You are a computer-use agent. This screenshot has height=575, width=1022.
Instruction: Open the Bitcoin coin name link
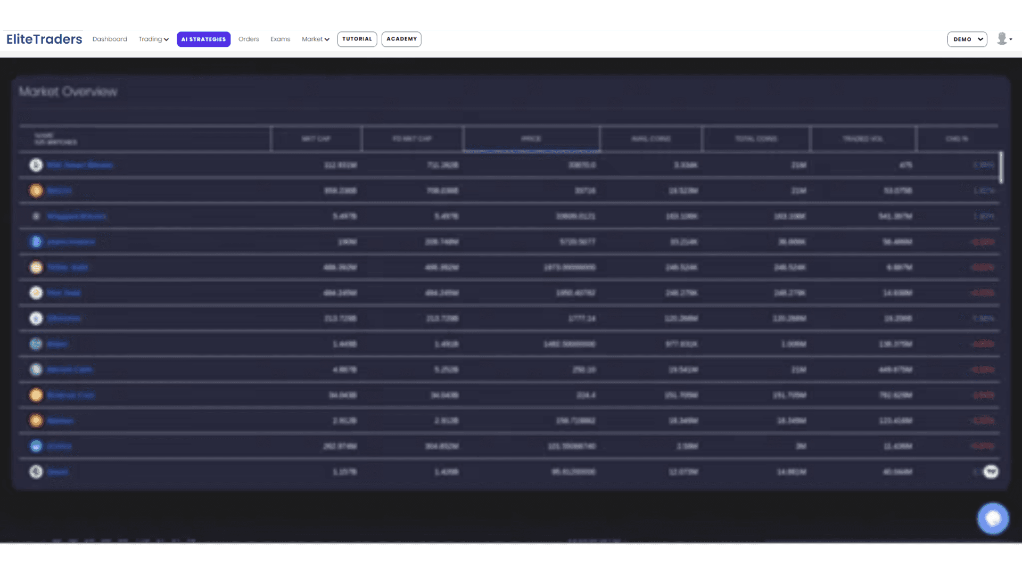[x=59, y=191]
